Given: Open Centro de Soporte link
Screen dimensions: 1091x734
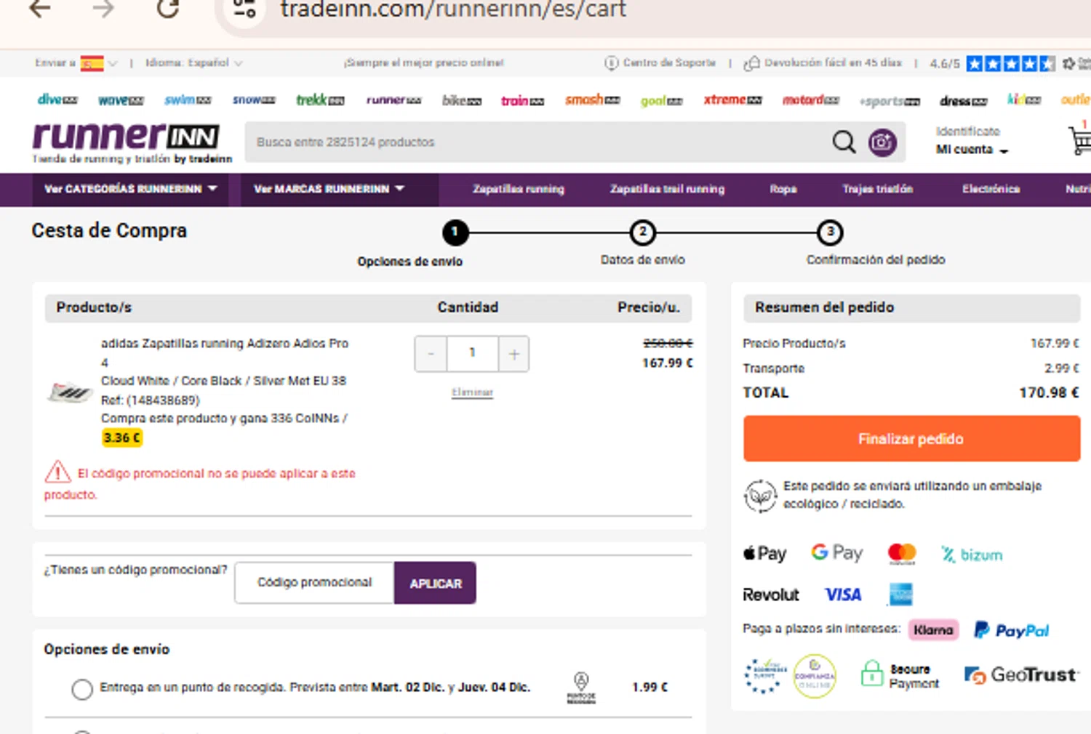Looking at the screenshot, I should pos(660,63).
